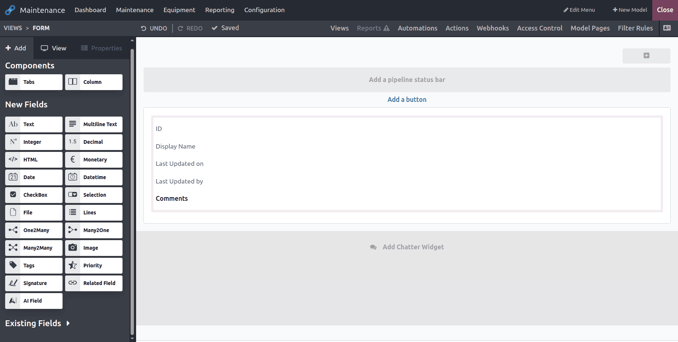The height and width of the screenshot is (342, 678).
Task: Select the Many2Many field type
Action: coord(34,248)
